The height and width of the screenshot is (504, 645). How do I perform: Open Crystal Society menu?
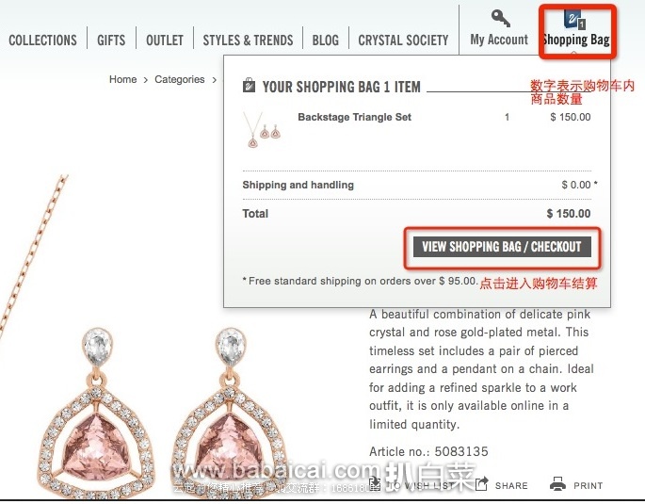pyautogui.click(x=403, y=41)
